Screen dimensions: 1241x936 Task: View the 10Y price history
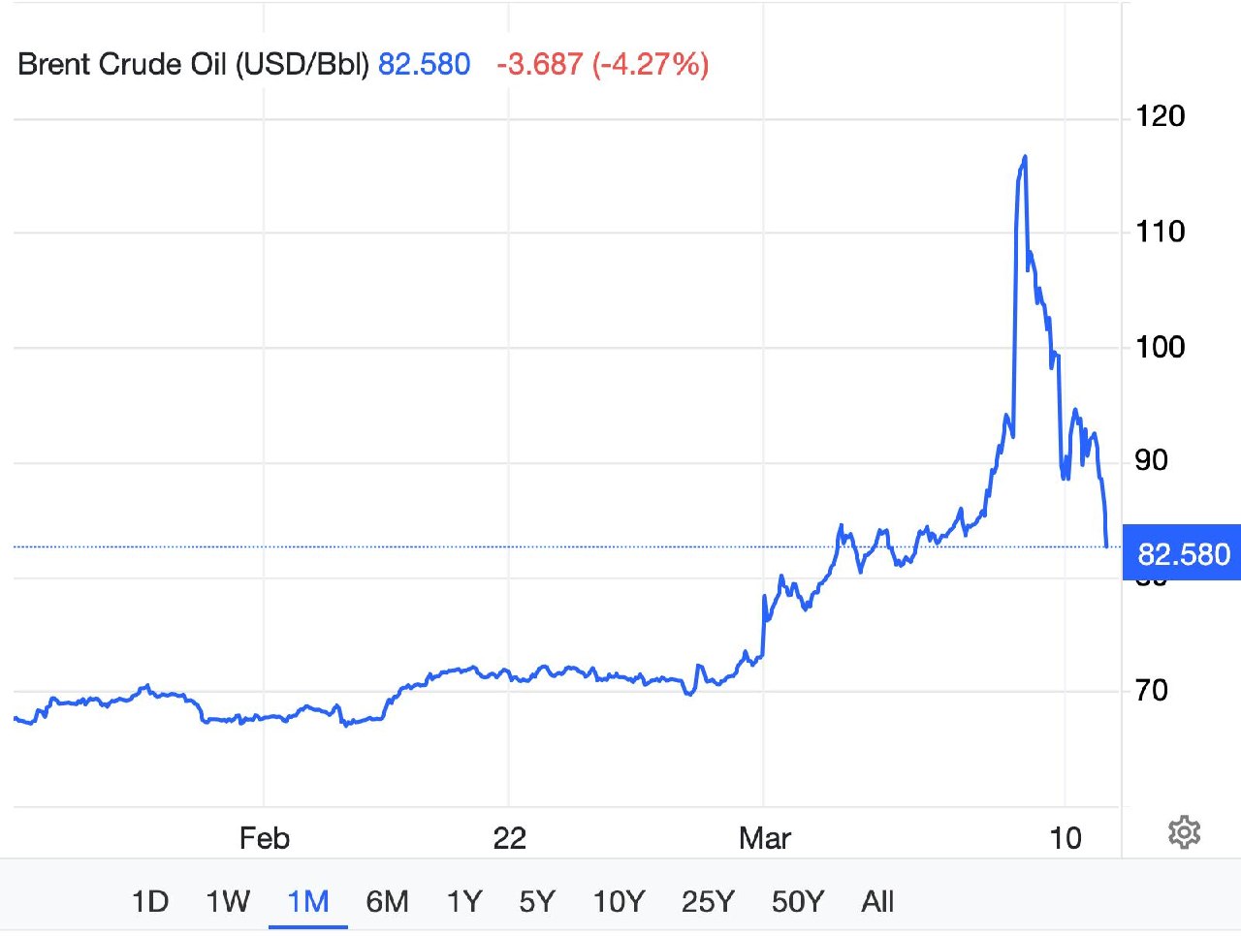click(619, 902)
